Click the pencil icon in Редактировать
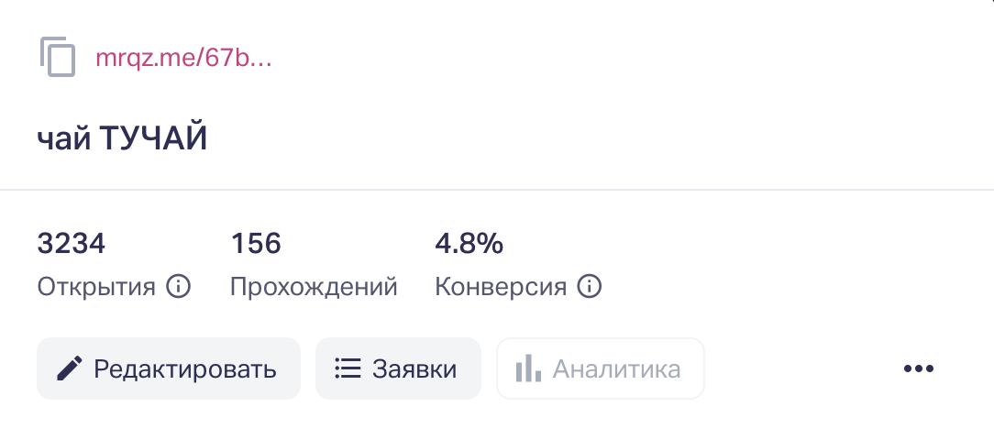 (x=69, y=369)
